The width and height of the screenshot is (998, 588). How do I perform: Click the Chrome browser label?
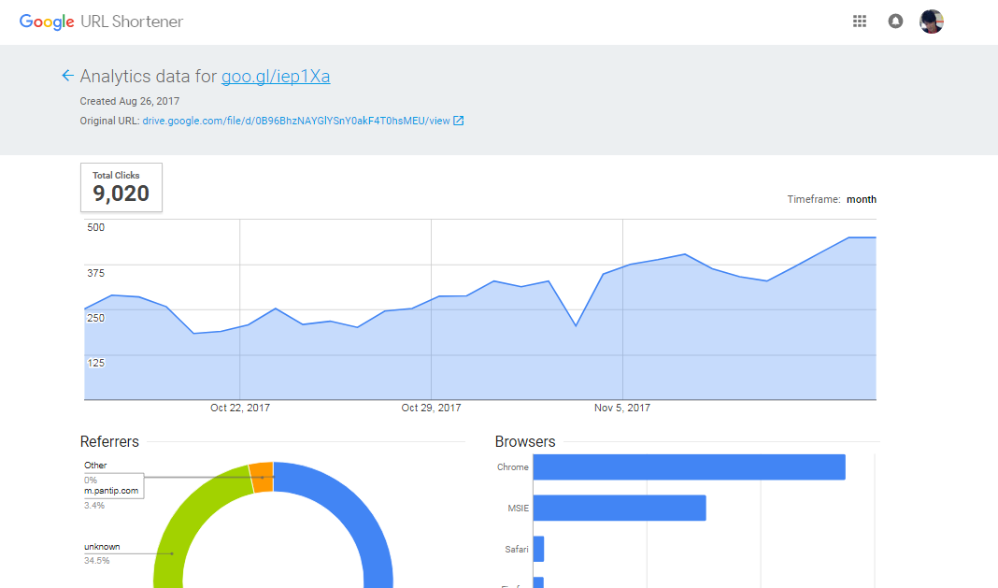[x=512, y=467]
